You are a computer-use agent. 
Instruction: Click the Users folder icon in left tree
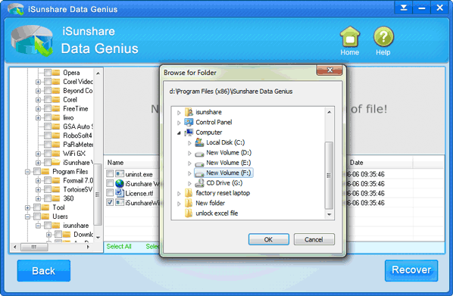coord(45,217)
